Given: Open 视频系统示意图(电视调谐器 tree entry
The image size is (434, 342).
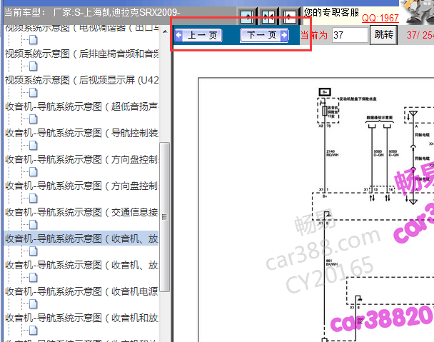Looking at the screenshot, I should [81, 28].
